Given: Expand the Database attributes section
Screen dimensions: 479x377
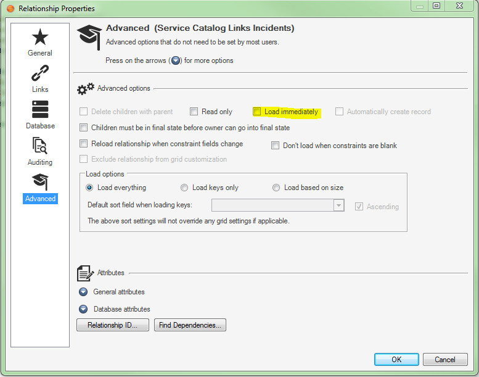Looking at the screenshot, I should (x=83, y=309).
